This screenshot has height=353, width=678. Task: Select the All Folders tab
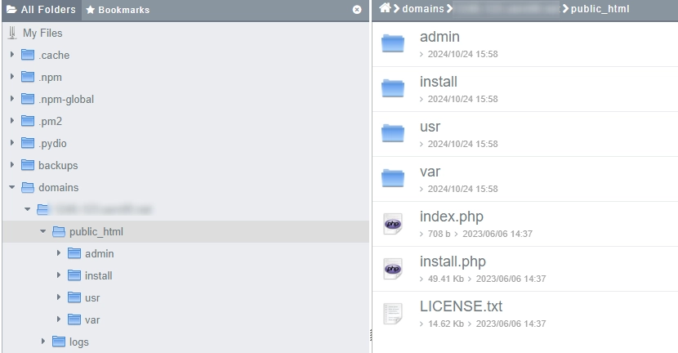[x=41, y=10]
